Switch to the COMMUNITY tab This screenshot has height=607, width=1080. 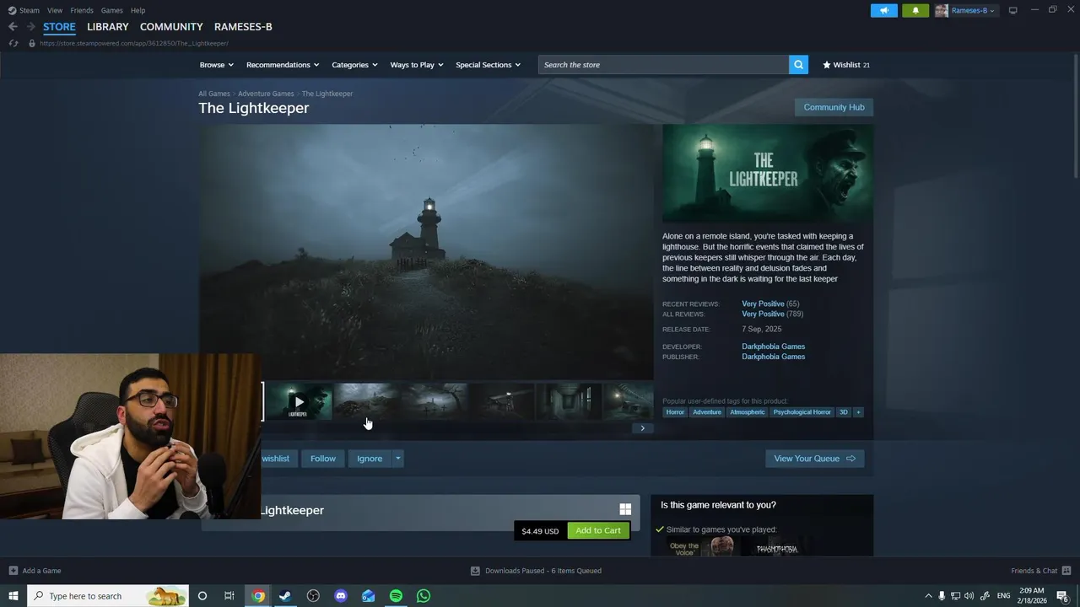pyautogui.click(x=171, y=27)
